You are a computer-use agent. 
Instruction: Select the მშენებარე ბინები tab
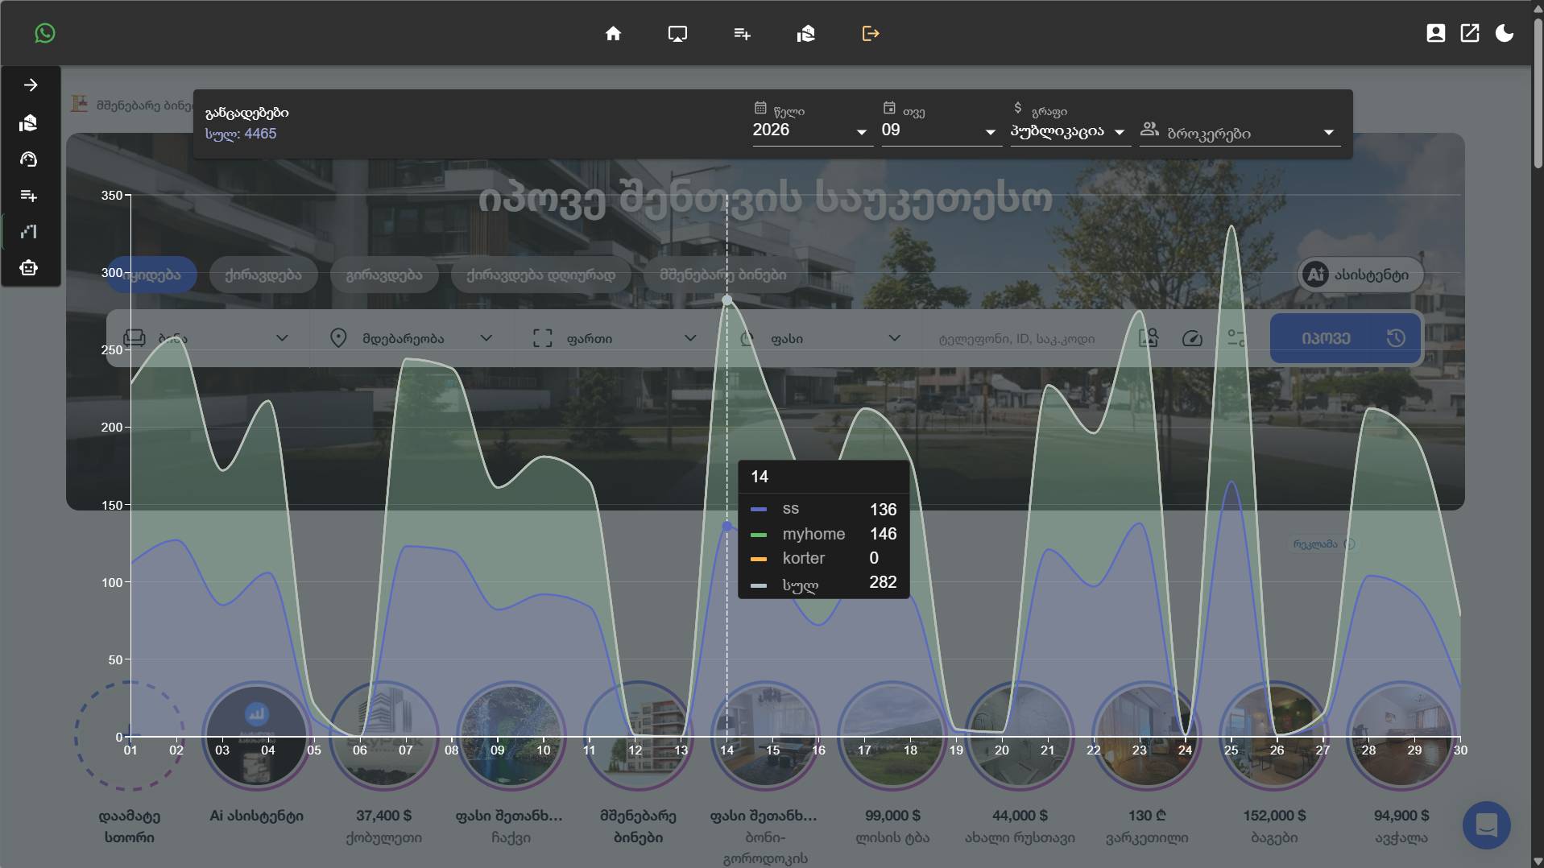723,275
